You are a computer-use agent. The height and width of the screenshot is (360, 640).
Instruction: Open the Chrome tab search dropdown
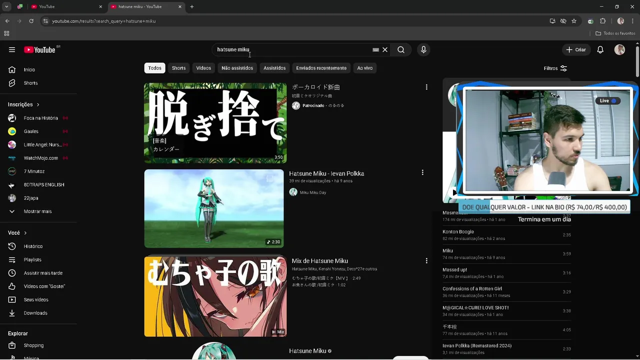tap(6, 6)
